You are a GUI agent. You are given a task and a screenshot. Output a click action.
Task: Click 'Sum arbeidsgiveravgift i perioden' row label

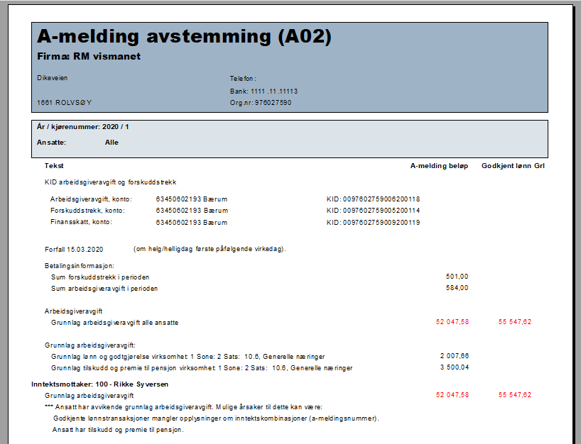(x=104, y=289)
